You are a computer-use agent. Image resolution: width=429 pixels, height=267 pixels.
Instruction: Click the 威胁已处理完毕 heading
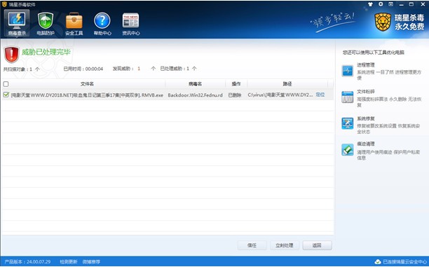click(x=46, y=52)
